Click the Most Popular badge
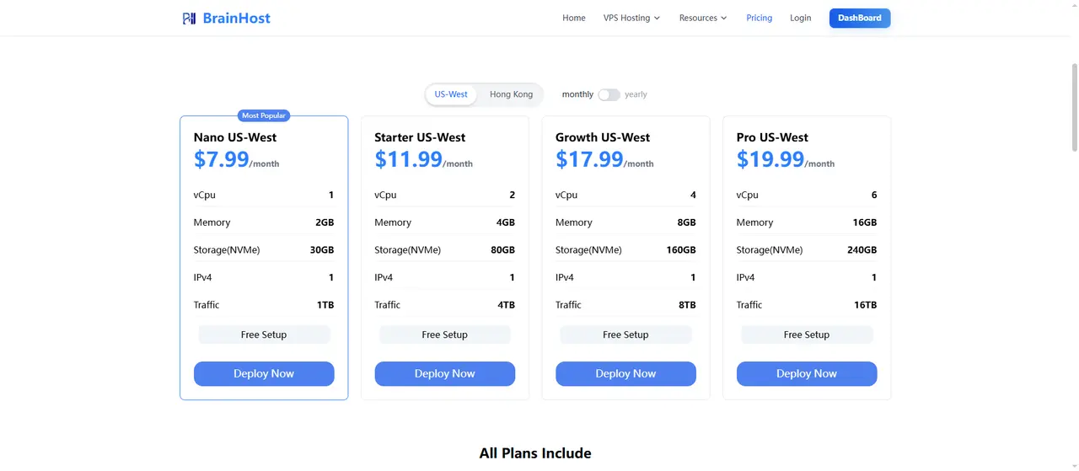This screenshot has width=1079, height=471. coord(264,115)
